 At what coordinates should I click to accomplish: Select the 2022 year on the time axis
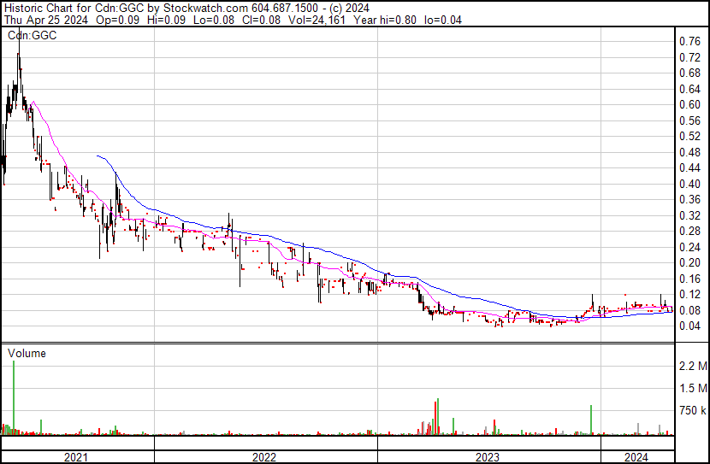pyautogui.click(x=265, y=457)
